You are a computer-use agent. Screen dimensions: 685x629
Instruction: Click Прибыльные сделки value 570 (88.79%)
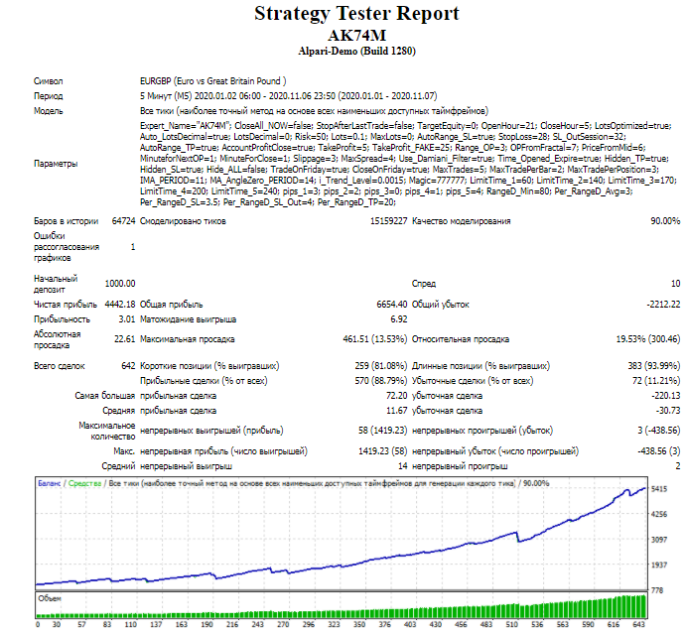point(381,381)
